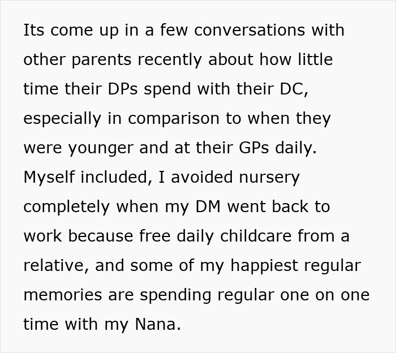396x353 pixels.
Task: Click on "other parents recently" text
Action: click(113, 60)
